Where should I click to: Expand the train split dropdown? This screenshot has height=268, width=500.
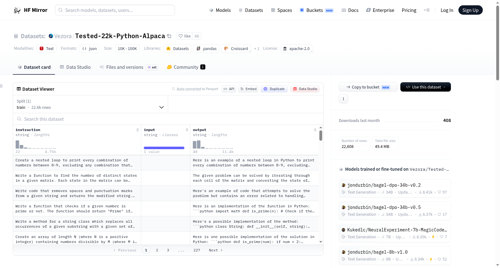[91, 104]
